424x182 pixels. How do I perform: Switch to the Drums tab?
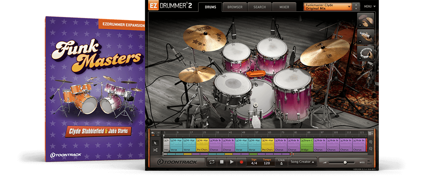(x=211, y=7)
